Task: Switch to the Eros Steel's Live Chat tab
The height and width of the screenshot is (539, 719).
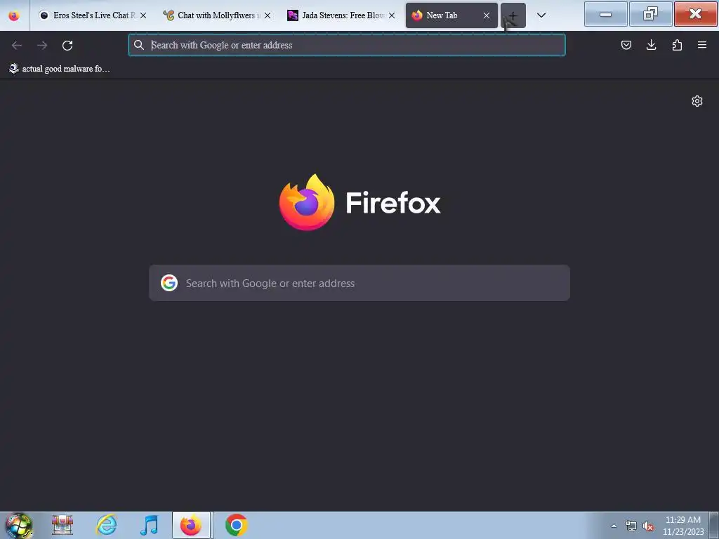Action: (x=93, y=15)
